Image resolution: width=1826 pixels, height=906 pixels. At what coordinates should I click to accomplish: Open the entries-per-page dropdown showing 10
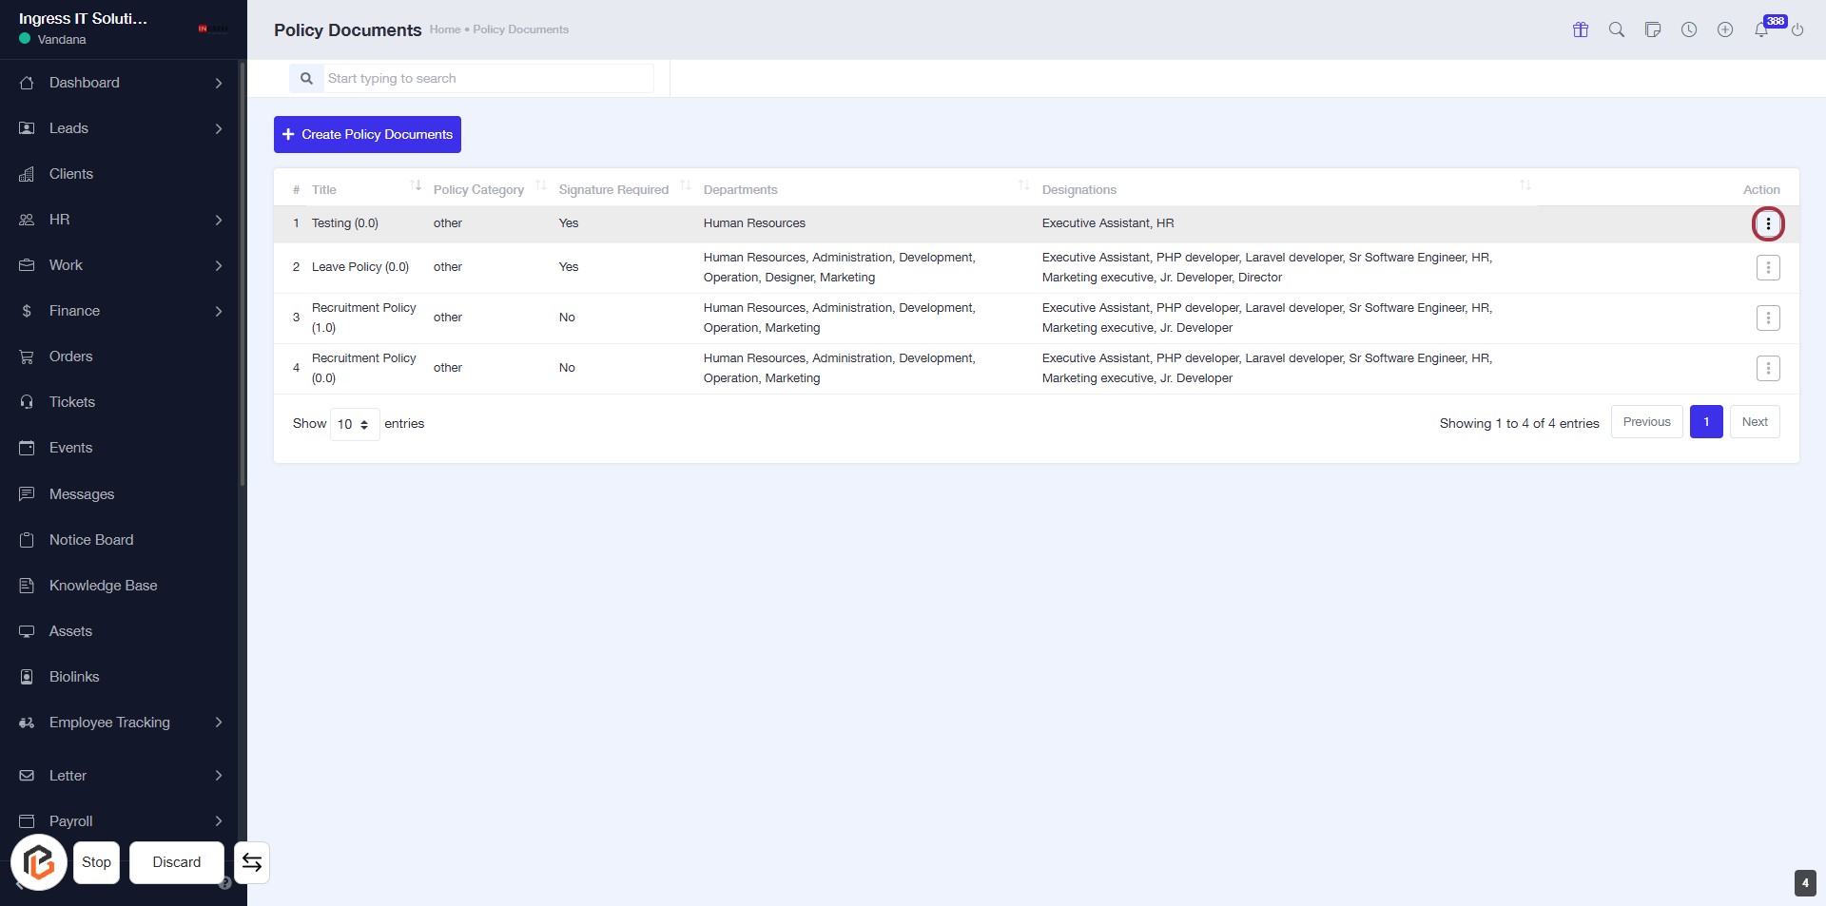pyautogui.click(x=354, y=424)
